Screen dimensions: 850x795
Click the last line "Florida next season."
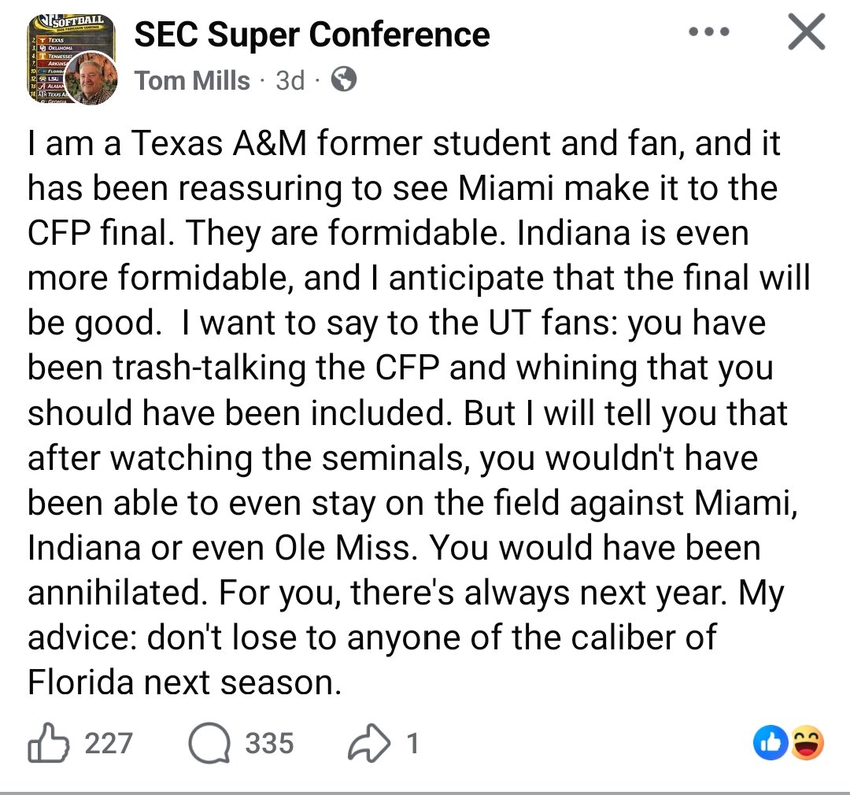185,682
